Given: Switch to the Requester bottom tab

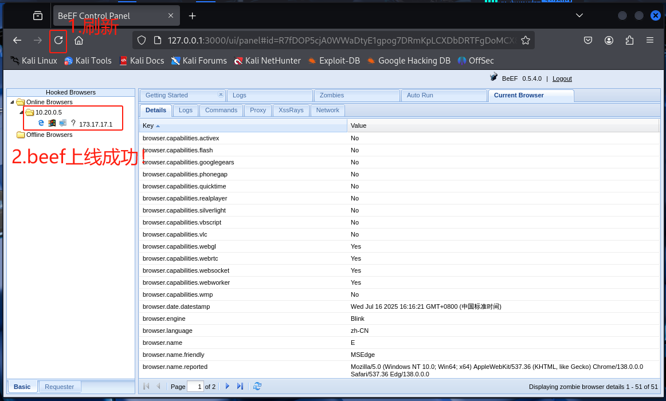Looking at the screenshot, I should coord(60,387).
